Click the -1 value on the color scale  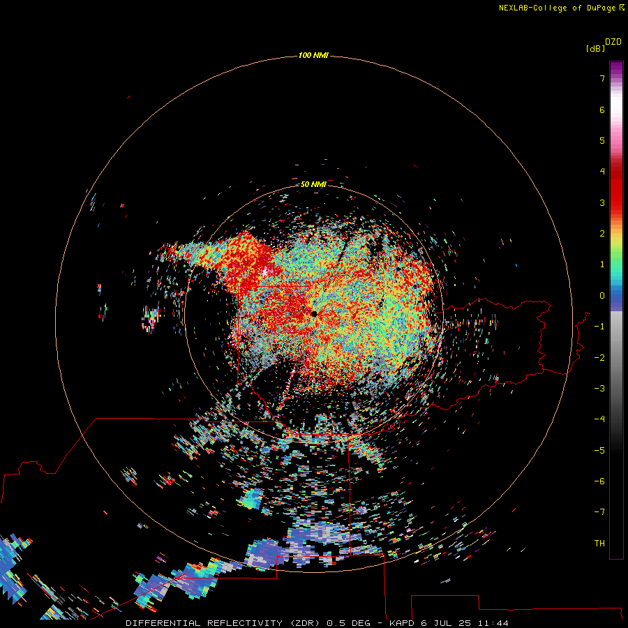tap(599, 327)
